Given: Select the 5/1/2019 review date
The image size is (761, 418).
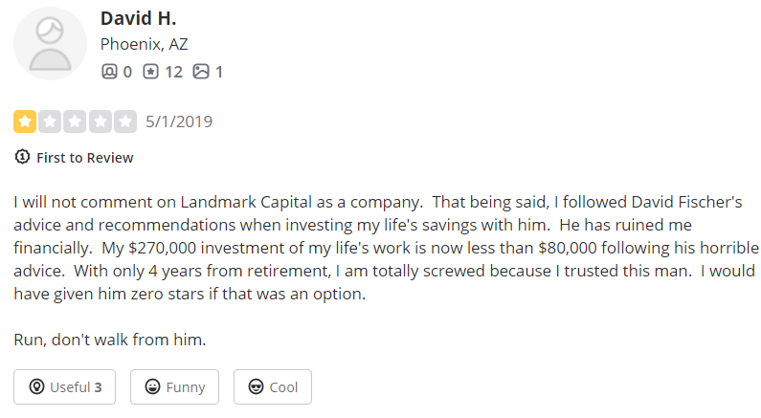Looking at the screenshot, I should click(x=179, y=121).
